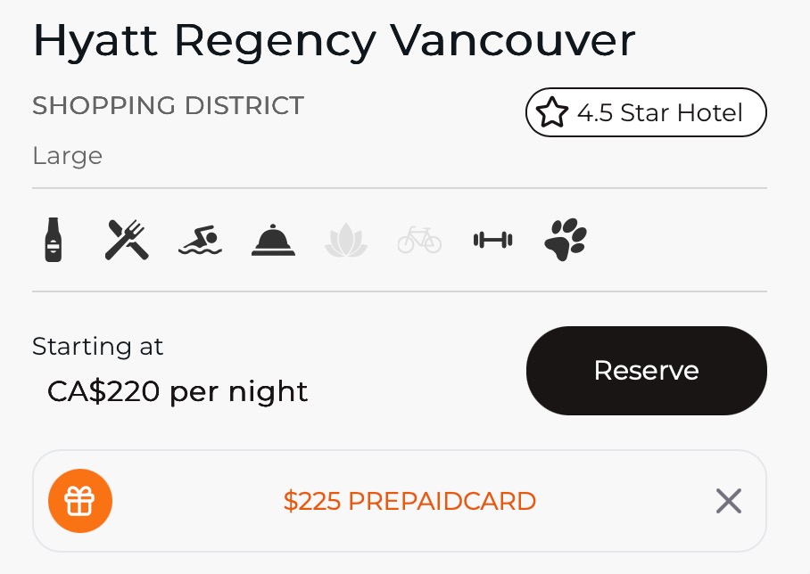Click the prepaid card promotion banner

click(400, 501)
